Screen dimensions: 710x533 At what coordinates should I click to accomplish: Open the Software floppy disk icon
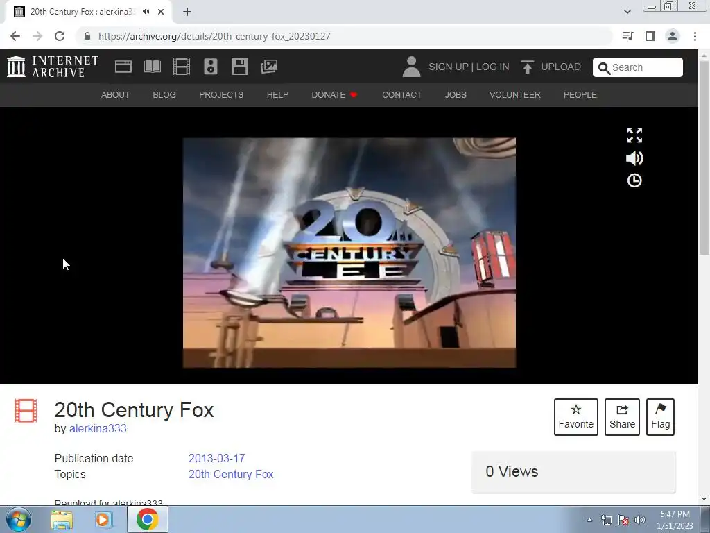(x=239, y=67)
